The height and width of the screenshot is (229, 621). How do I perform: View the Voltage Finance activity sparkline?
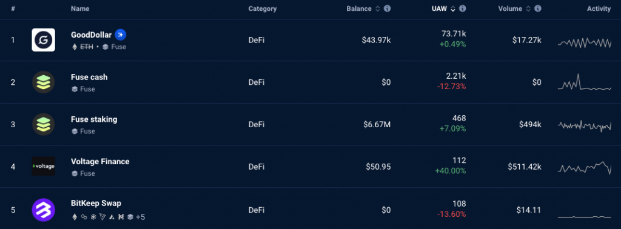pyautogui.click(x=585, y=168)
